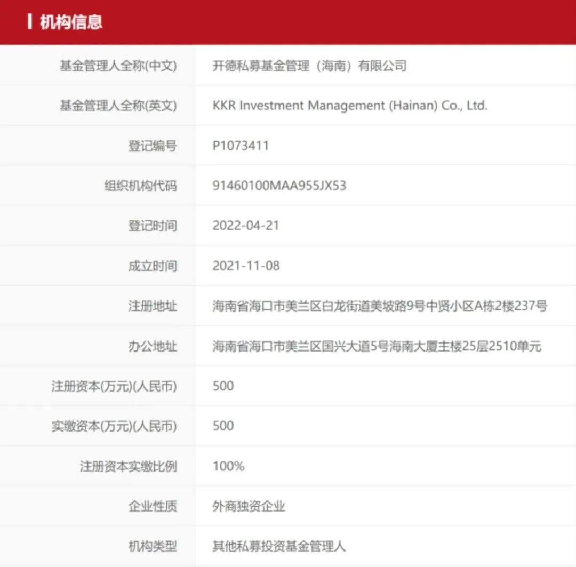点击 KKR Investment Management 英文名称
576x567 pixels.
click(x=349, y=106)
